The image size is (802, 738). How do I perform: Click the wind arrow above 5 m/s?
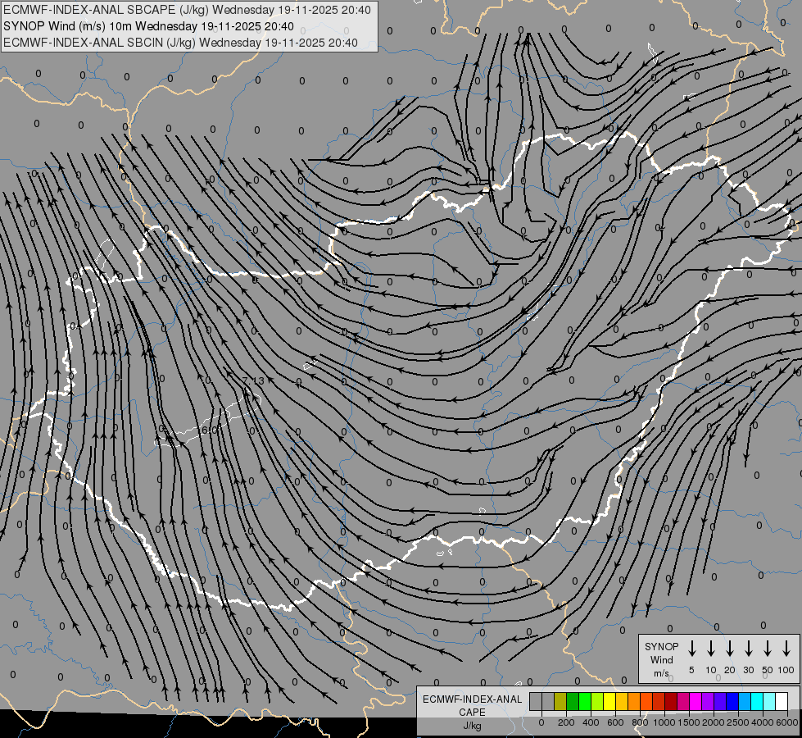(x=691, y=649)
